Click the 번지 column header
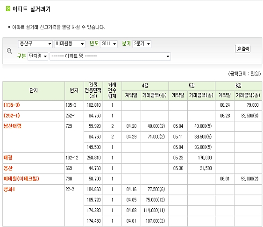The height and width of the screenshot is (227, 263). tap(74, 91)
